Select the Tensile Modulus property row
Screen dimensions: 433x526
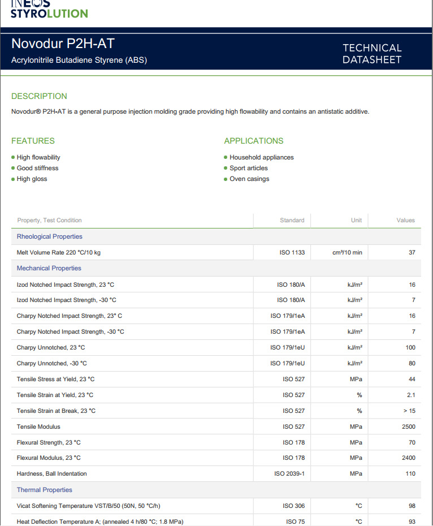38,426
